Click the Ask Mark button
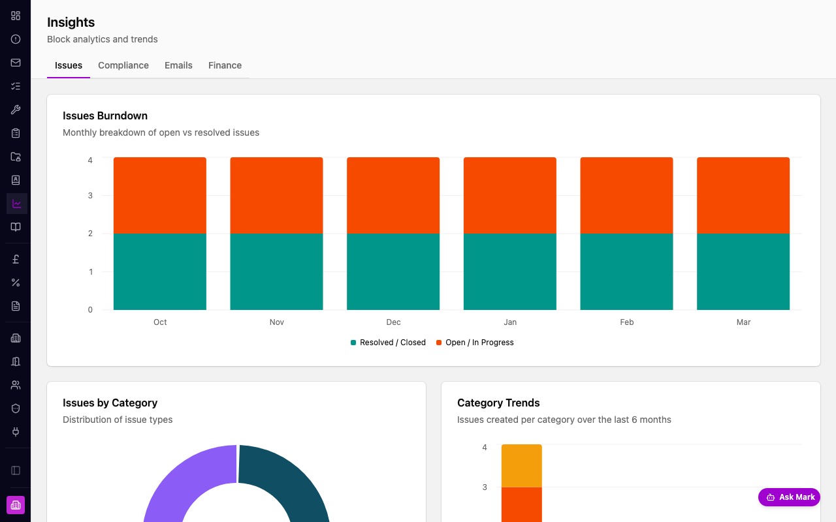This screenshot has height=522, width=836. (789, 497)
